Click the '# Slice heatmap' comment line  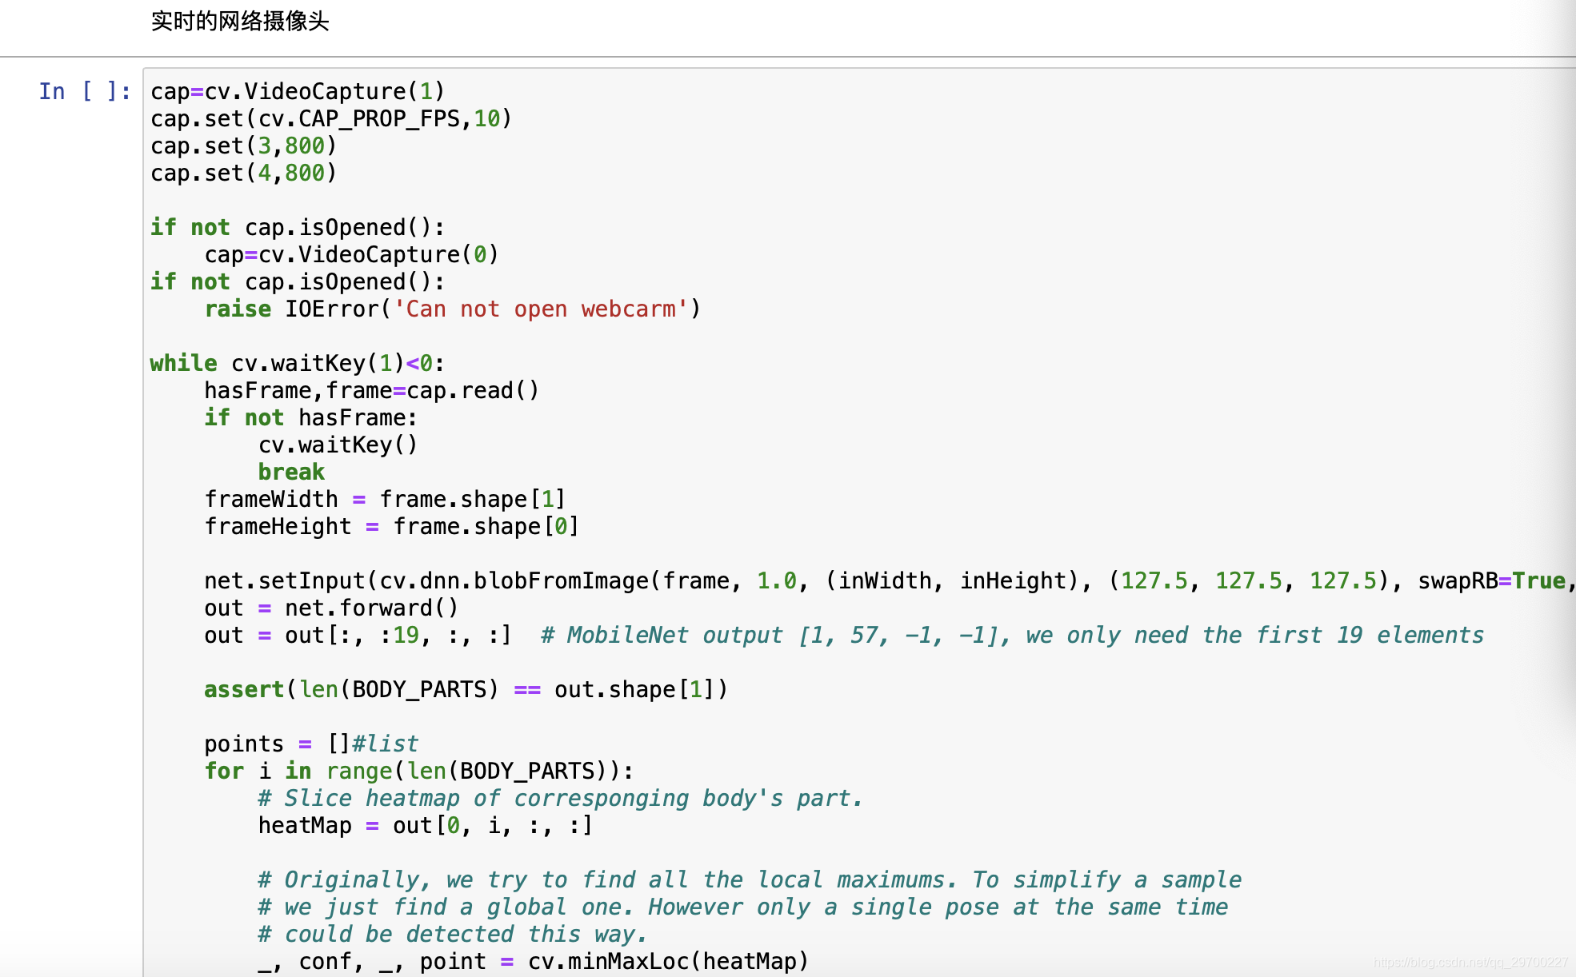(x=560, y=798)
